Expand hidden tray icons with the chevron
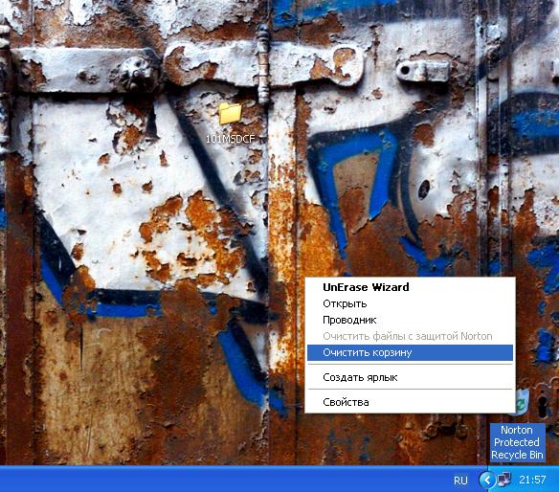The image size is (559, 492). click(x=487, y=480)
